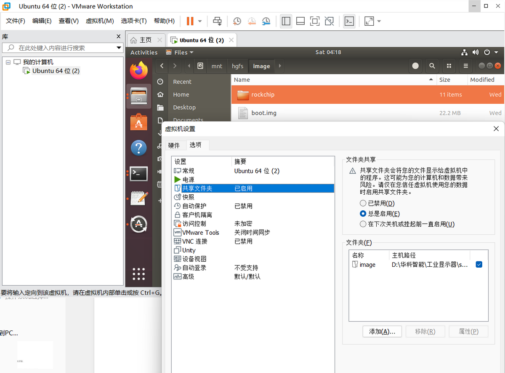The image size is (505, 373).
Task: Send Ctrl+Alt+Del to the guest
Action: click(216, 21)
